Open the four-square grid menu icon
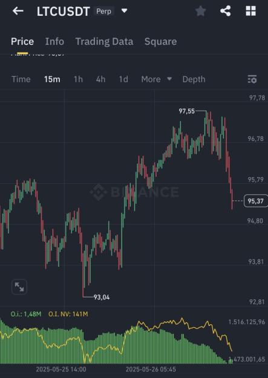Screen dimensions: 268x378 click(250, 11)
